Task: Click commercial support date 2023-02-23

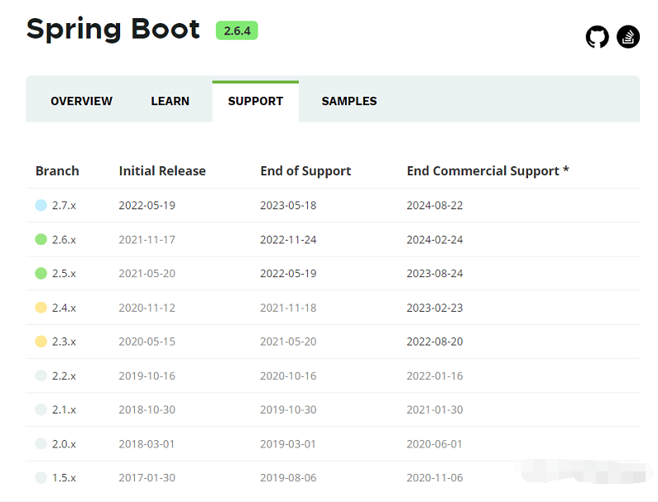Action: (x=435, y=308)
